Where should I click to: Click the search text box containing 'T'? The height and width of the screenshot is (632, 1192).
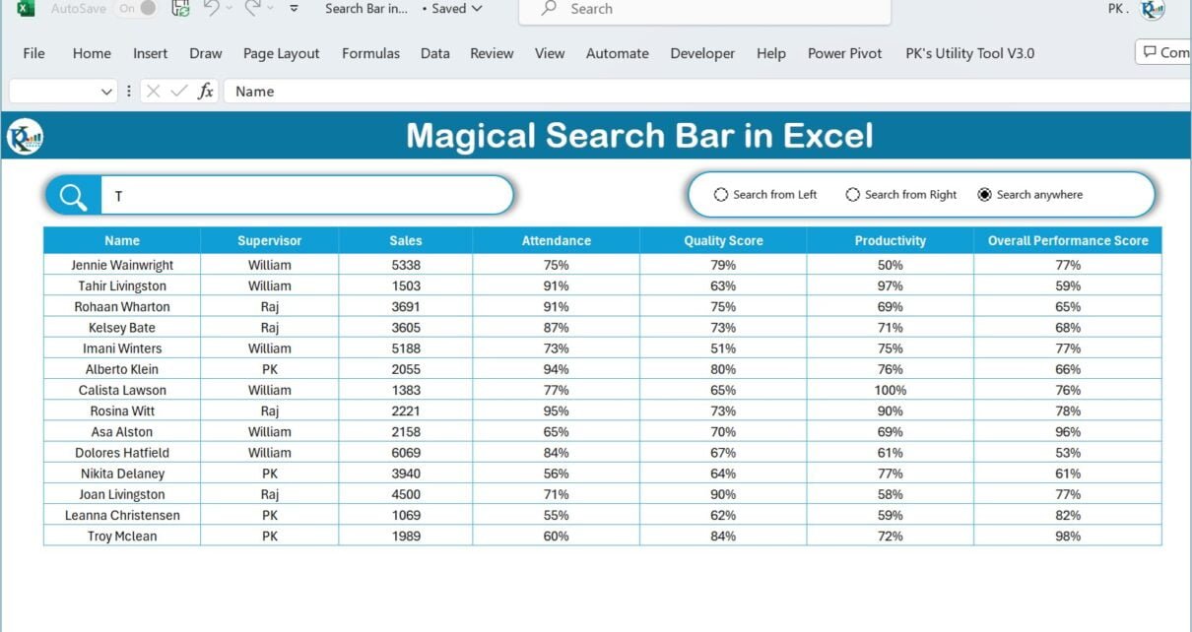click(x=305, y=196)
